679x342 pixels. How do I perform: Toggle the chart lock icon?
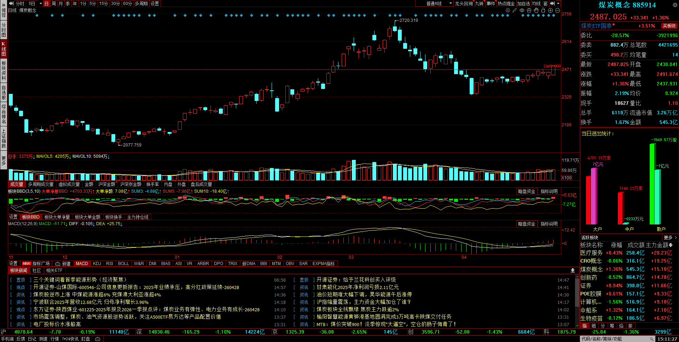[543, 10]
